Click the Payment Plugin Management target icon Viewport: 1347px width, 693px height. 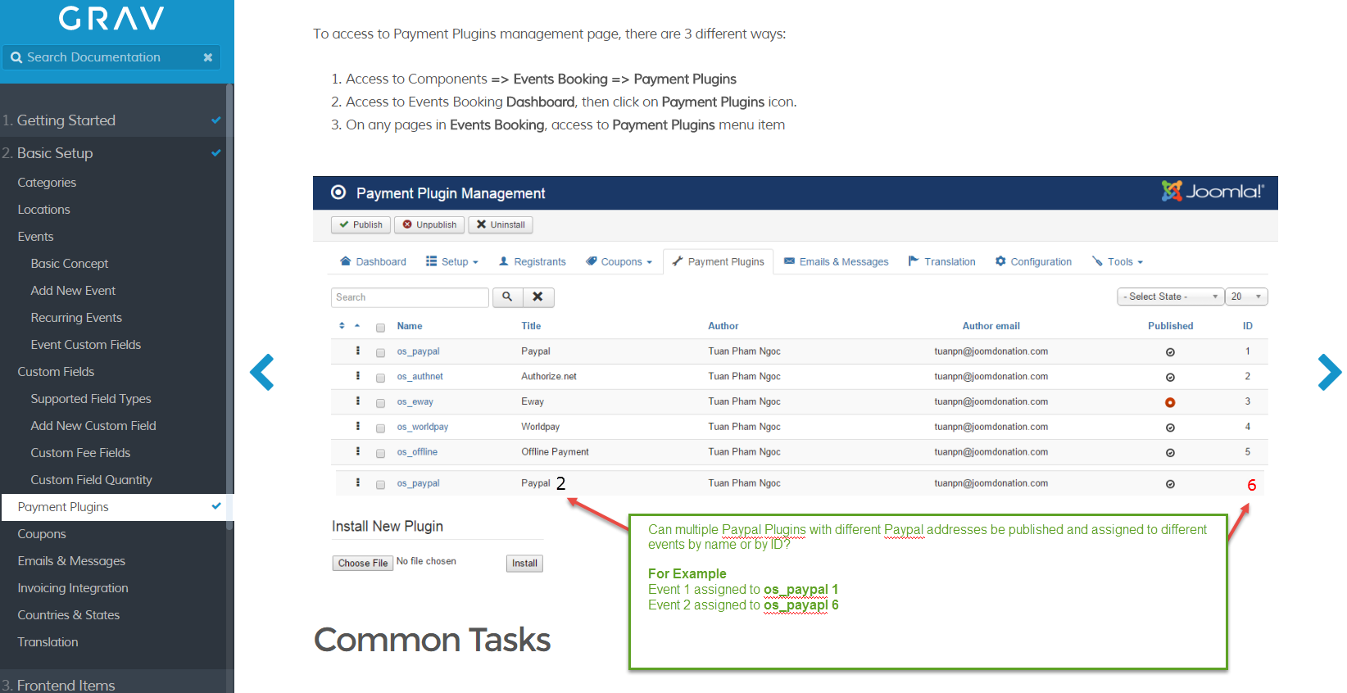point(338,192)
